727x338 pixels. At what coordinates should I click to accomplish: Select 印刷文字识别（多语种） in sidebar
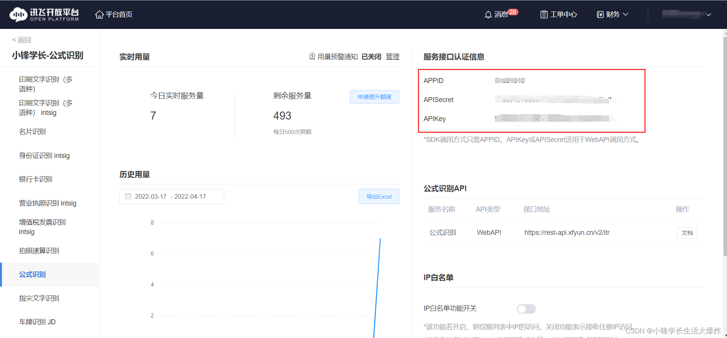[46, 84]
